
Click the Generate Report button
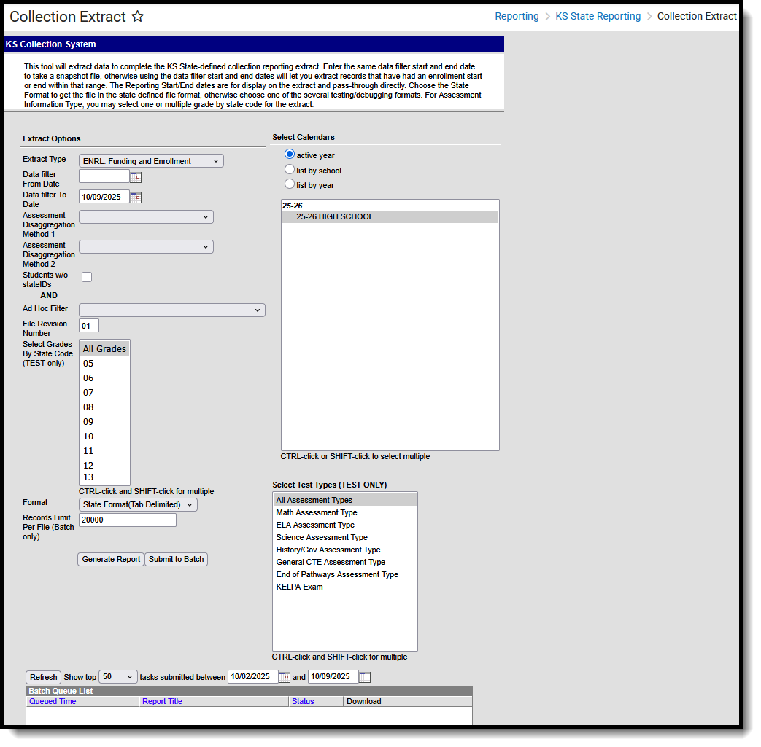(x=110, y=559)
